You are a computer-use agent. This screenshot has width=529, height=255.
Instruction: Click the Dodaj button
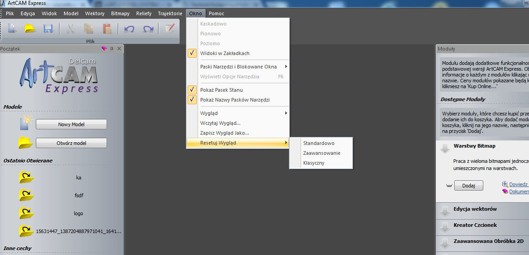[469, 186]
